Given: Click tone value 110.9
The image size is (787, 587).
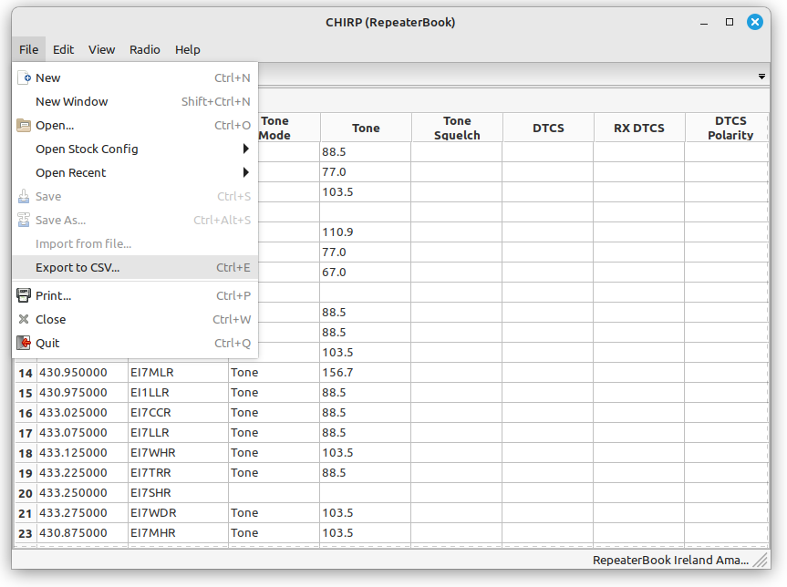Looking at the screenshot, I should point(365,232).
